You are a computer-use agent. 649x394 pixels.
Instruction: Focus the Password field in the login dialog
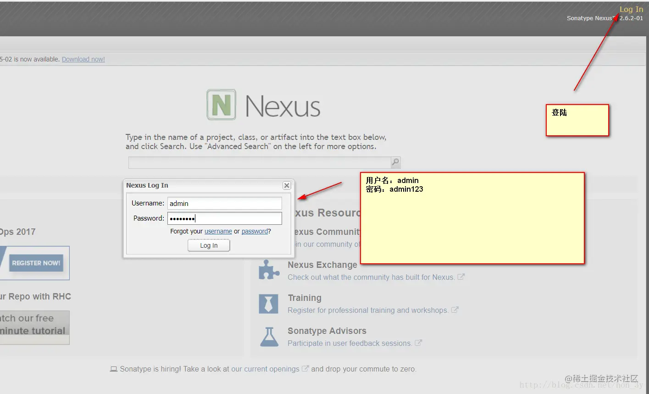[x=225, y=218]
